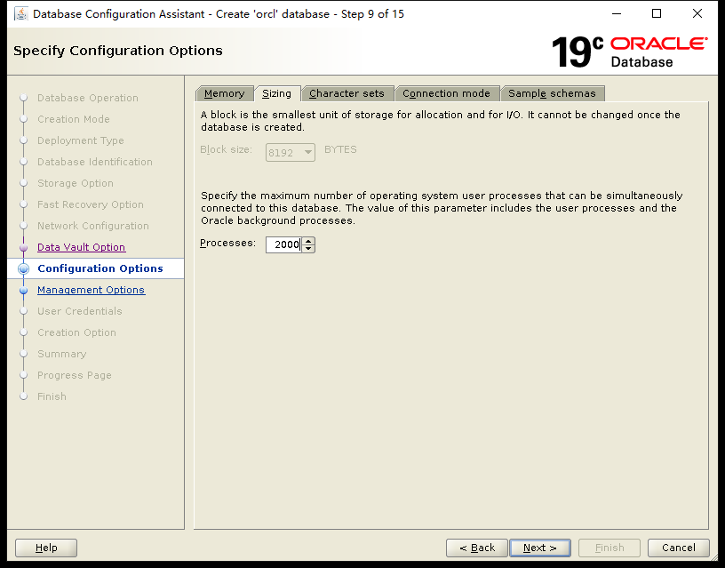Click the Data Vault Option step bullet

click(24, 247)
